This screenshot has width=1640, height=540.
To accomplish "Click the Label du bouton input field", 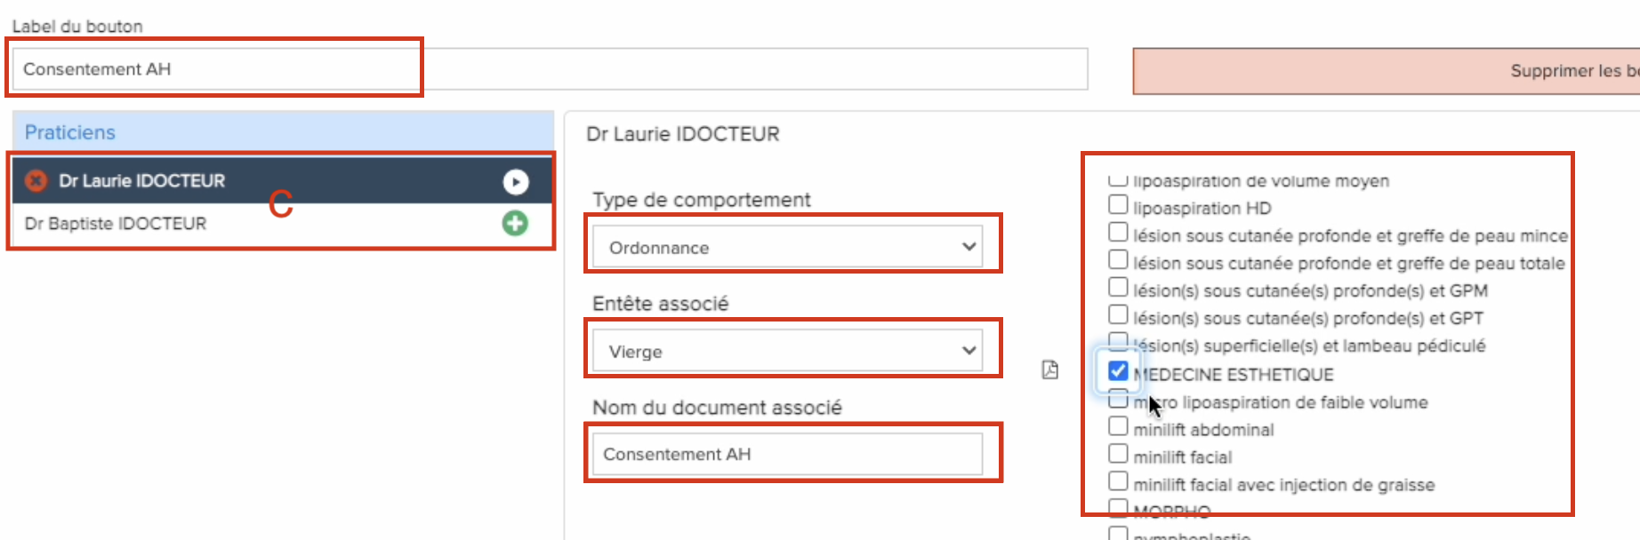I will coord(550,68).
